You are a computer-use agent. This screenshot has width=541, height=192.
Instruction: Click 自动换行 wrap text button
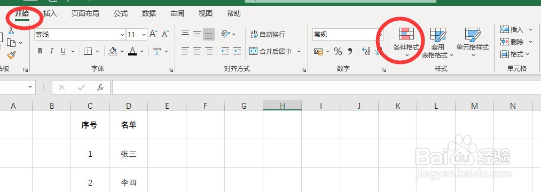(x=268, y=34)
